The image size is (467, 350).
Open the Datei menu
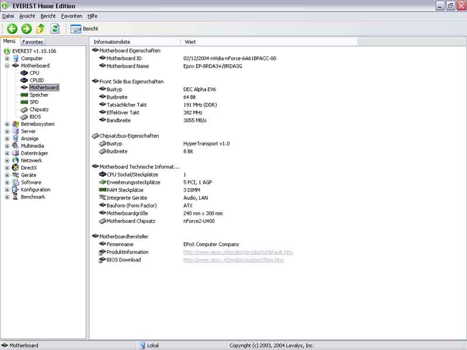click(x=8, y=16)
